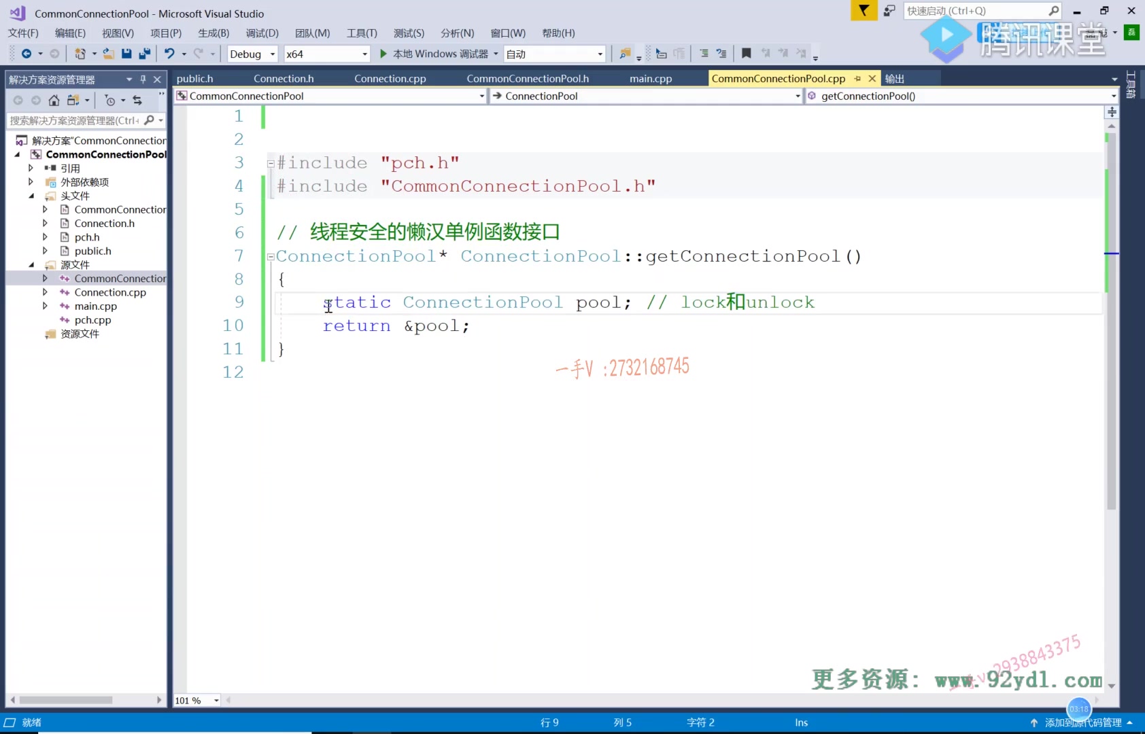Start the Local Windows Debugger
The image size is (1145, 734).
coord(433,54)
